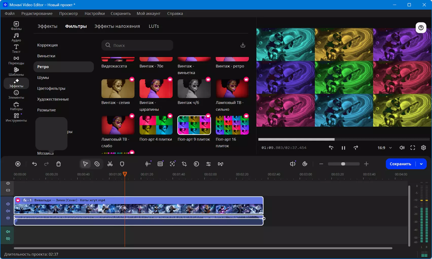Screen dimensions: 432x259
Task: Open the Audio section in sidebar
Action: point(16,38)
